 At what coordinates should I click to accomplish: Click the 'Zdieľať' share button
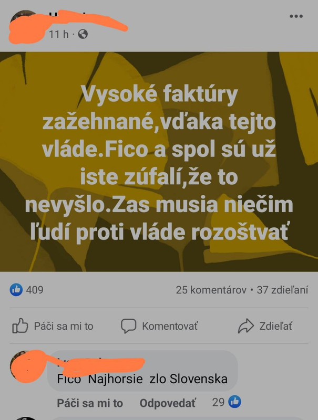(x=265, y=326)
